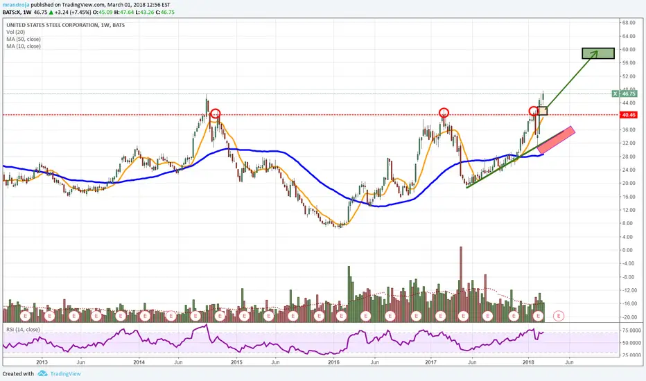The image size is (646, 381).
Task: Select the RSI (14, close) pane label
Action: (23, 330)
